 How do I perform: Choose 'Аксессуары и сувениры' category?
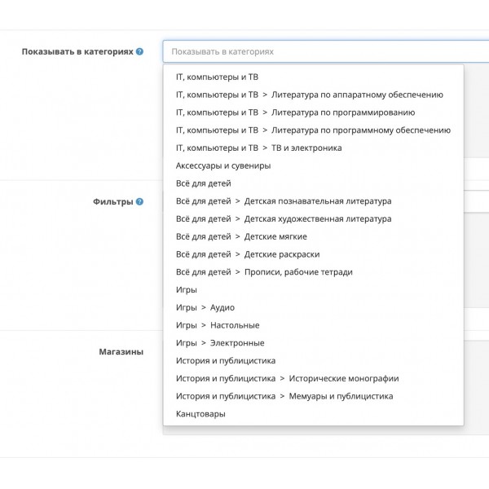click(223, 165)
